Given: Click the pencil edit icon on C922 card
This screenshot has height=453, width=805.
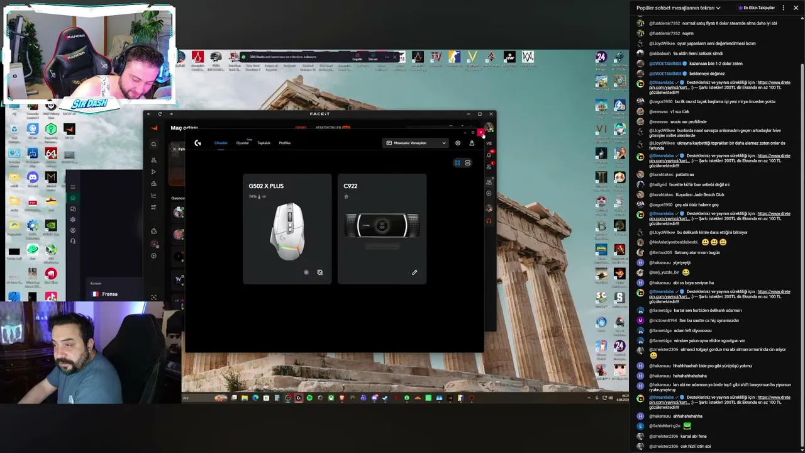Looking at the screenshot, I should [x=414, y=272].
